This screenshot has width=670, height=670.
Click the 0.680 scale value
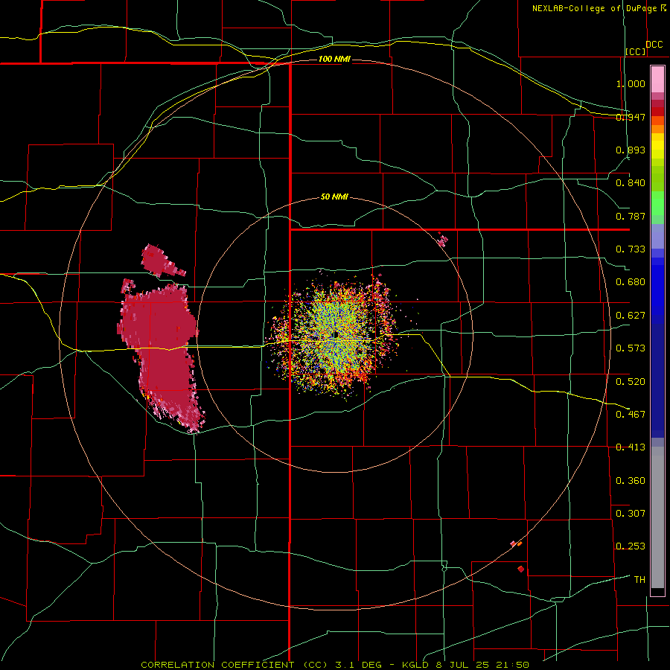[x=631, y=282]
